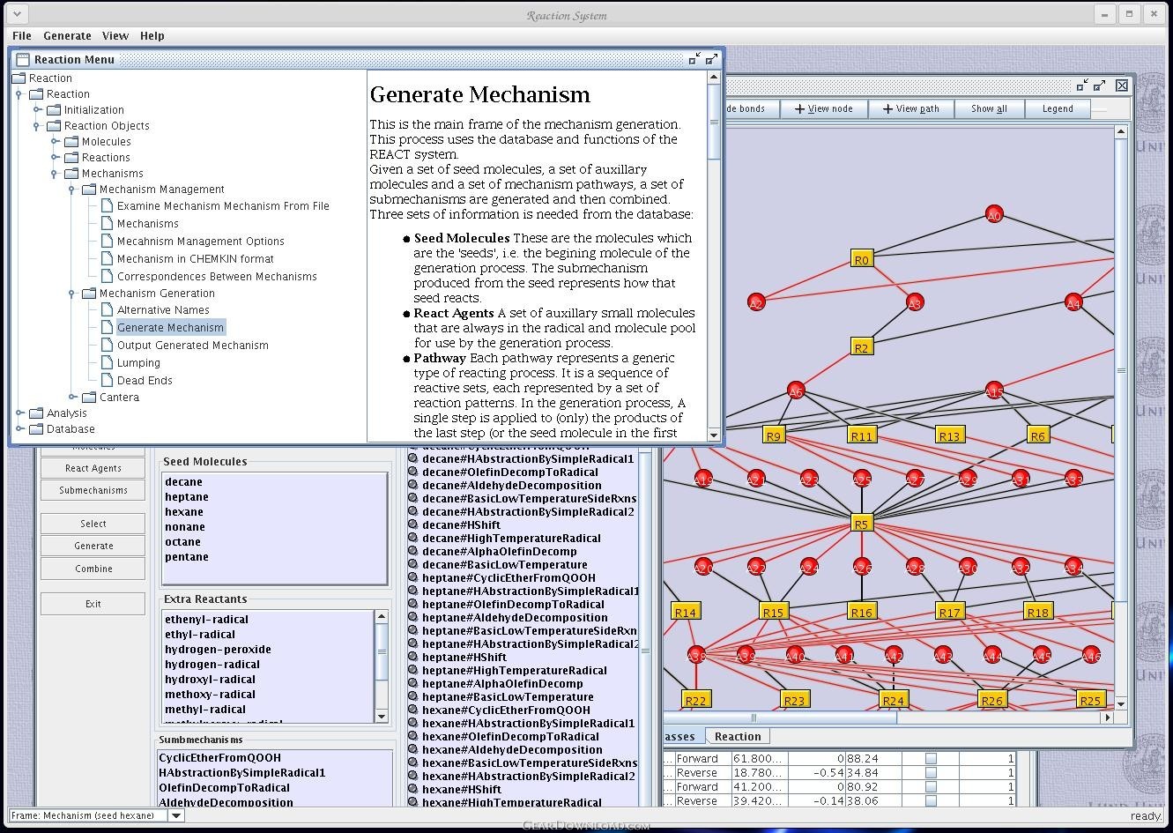The height and width of the screenshot is (833, 1173).
Task: Select molecule node A6 in the graph
Action: (796, 391)
